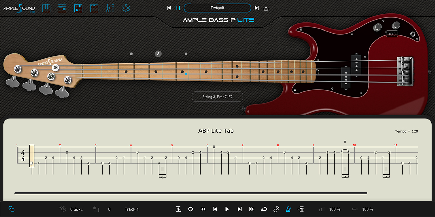The image size is (435, 217).
Task: Click the 10.0 knob value box
Action: pyautogui.click(x=392, y=34)
